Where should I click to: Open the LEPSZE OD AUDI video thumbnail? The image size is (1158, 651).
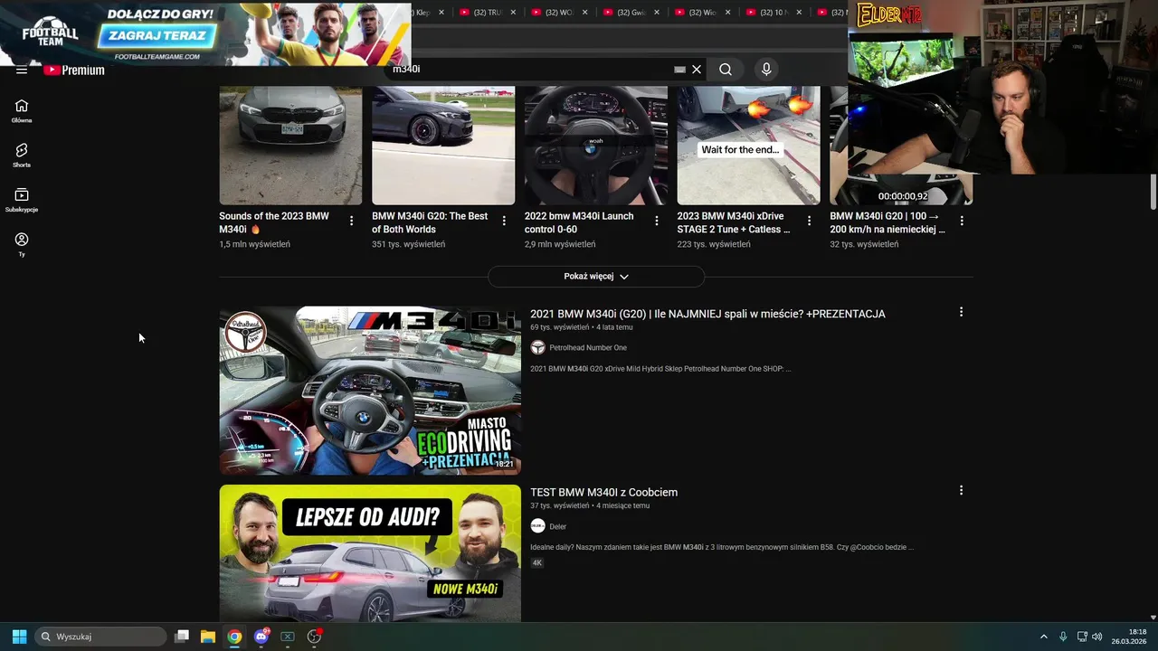pyautogui.click(x=370, y=553)
